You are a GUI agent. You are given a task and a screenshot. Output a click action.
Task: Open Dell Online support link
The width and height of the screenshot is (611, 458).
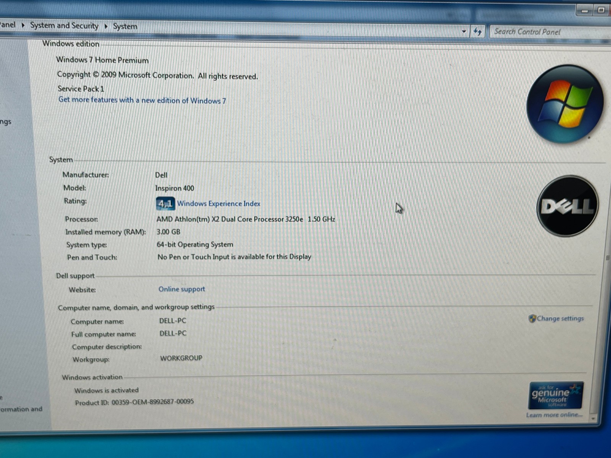(x=182, y=289)
